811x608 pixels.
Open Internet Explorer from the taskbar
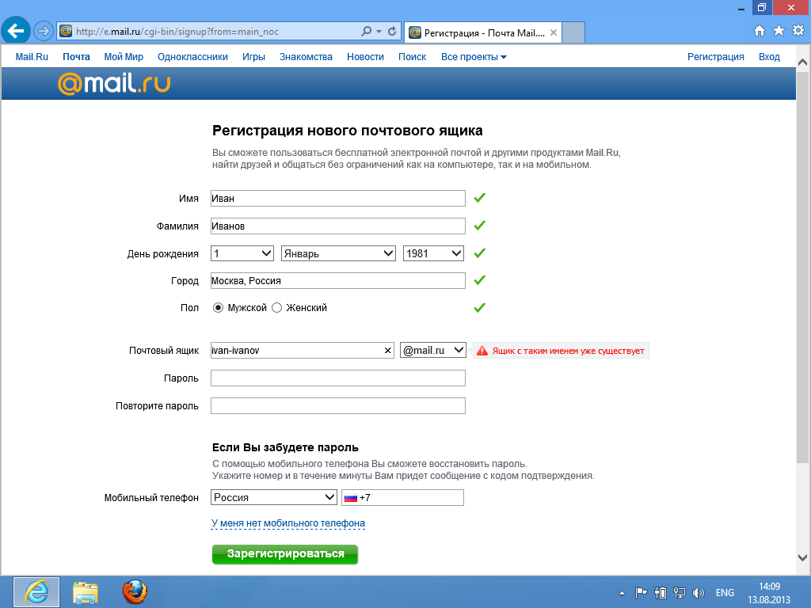click(x=36, y=592)
